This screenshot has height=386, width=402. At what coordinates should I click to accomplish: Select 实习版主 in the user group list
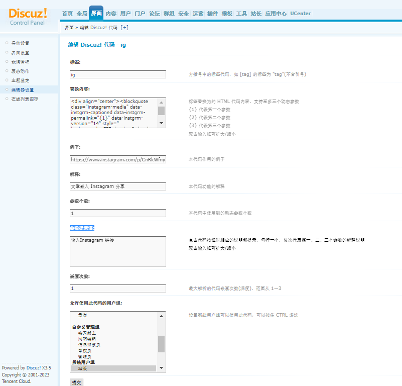pos(87,333)
